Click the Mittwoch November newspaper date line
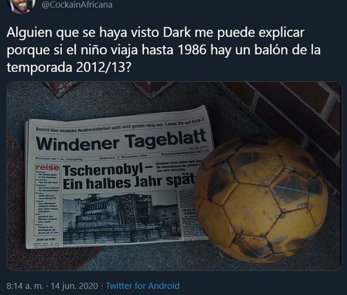 [x=123, y=157]
